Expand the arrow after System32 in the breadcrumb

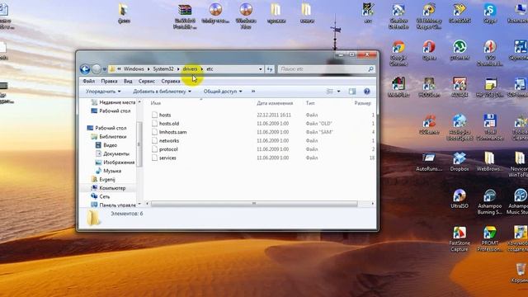coord(178,69)
